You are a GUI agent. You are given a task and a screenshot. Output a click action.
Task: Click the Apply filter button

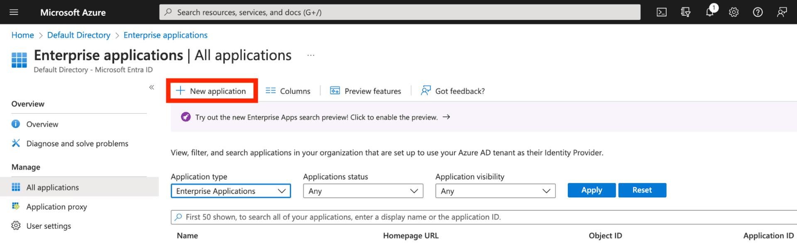(x=591, y=190)
